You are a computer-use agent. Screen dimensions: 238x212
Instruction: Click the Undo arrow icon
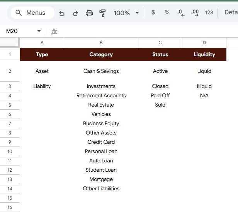coord(62,13)
